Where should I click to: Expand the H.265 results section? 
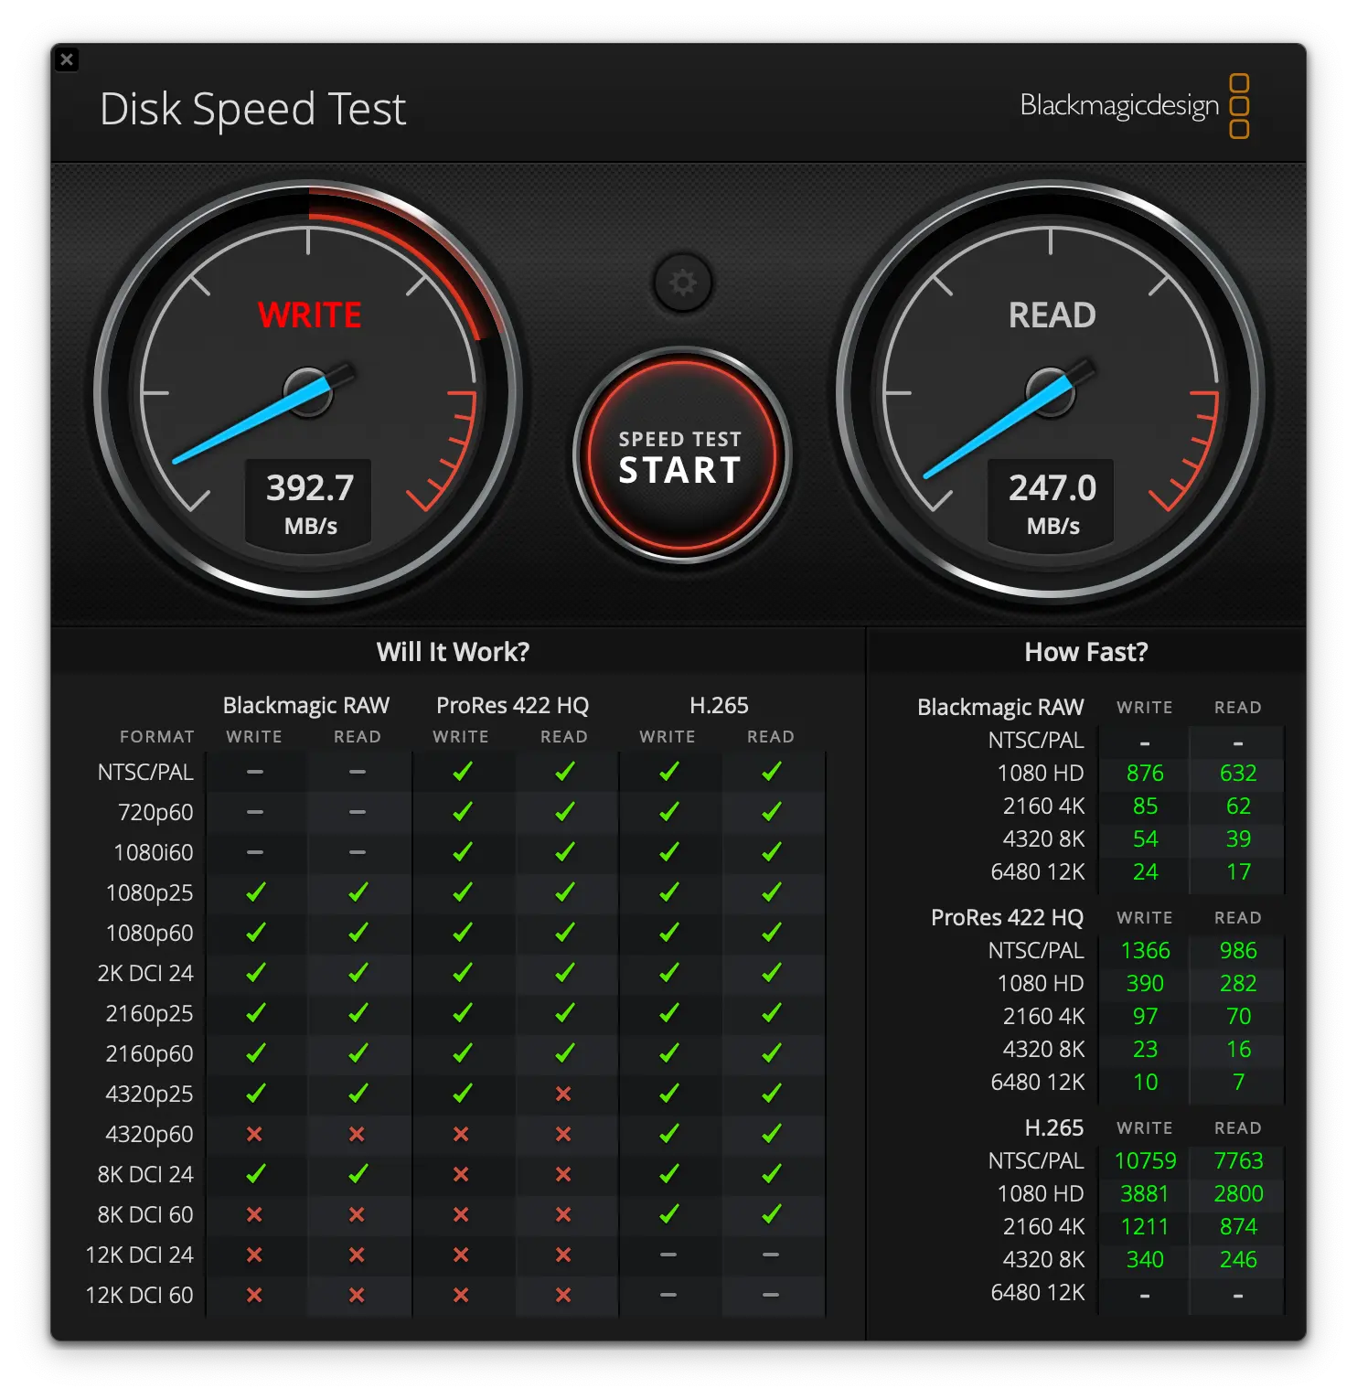1054,1127
